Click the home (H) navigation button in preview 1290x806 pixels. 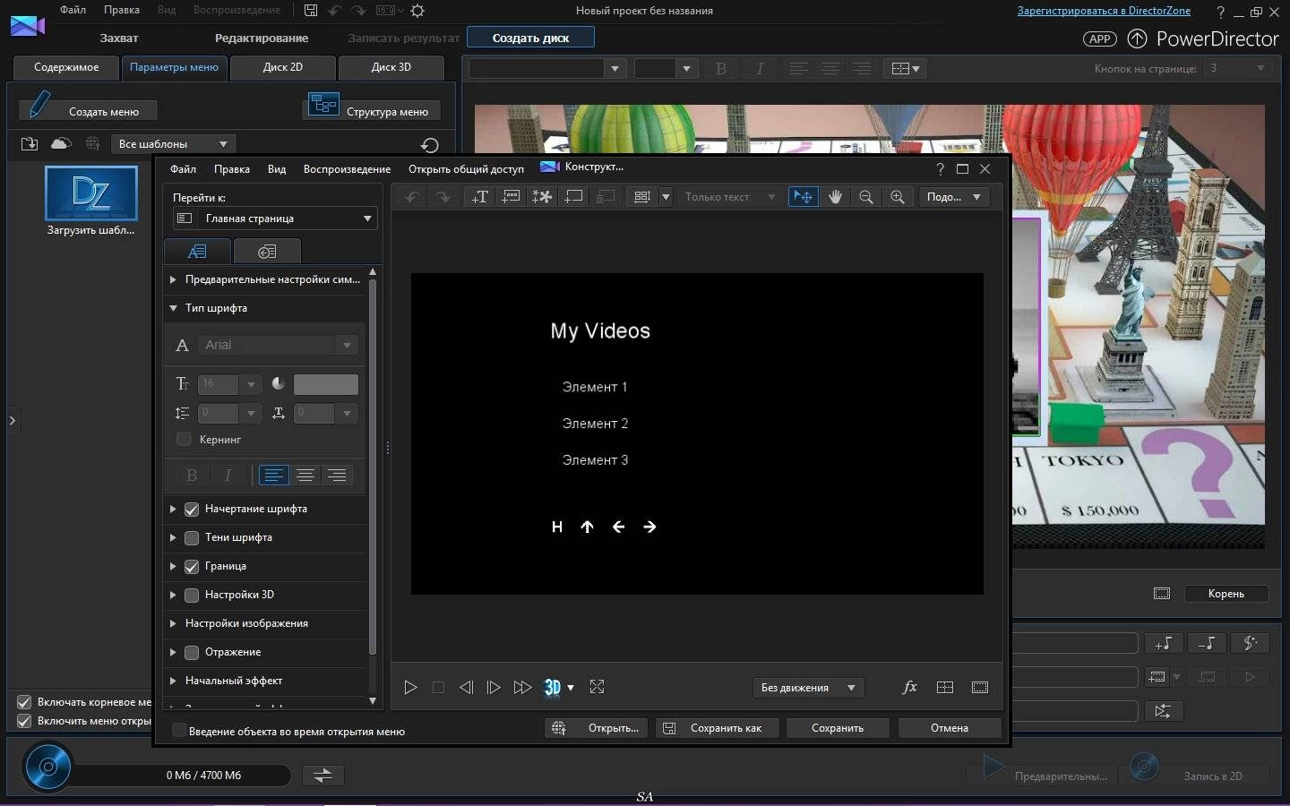pos(557,527)
